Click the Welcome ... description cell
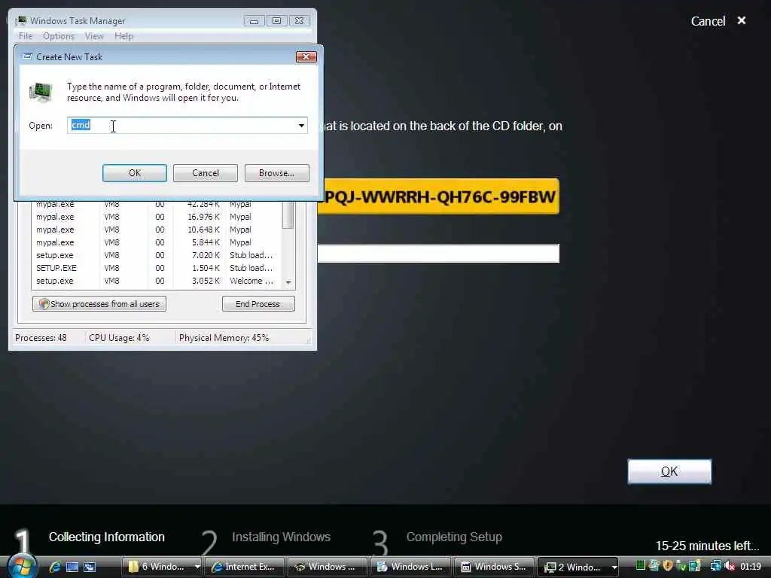The height and width of the screenshot is (578, 771). click(x=251, y=281)
